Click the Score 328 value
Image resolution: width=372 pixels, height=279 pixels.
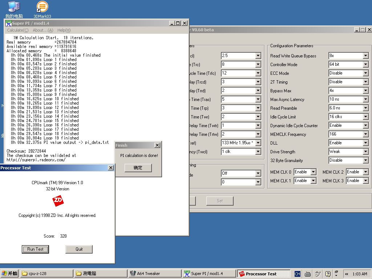click(63, 236)
